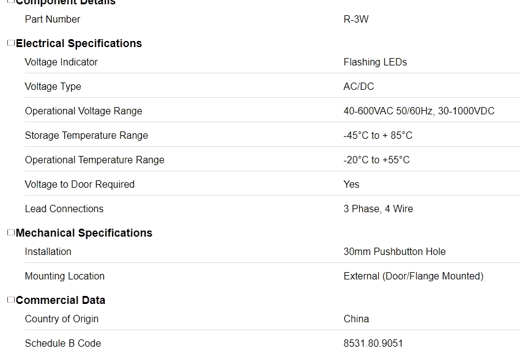Click the AC/DC voltage type value
The height and width of the screenshot is (362, 520).
point(358,86)
